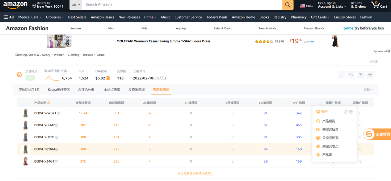Expand Prime nav menu
391x181 pixels.
(x=150, y=17)
